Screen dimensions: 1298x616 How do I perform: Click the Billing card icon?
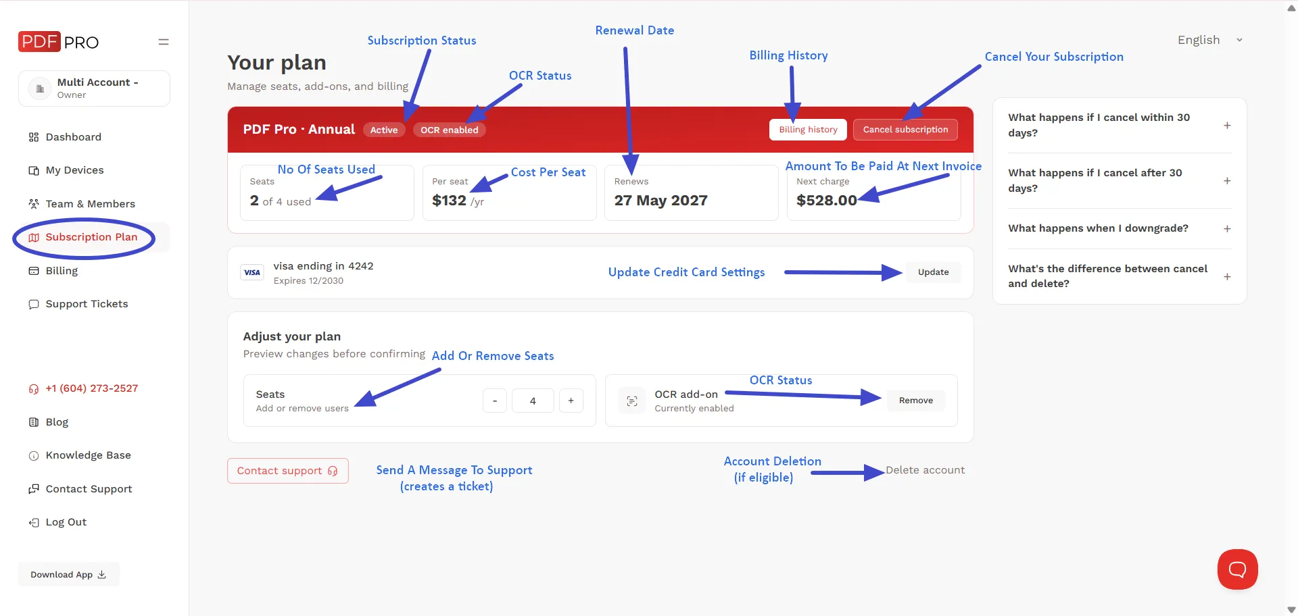[34, 271]
